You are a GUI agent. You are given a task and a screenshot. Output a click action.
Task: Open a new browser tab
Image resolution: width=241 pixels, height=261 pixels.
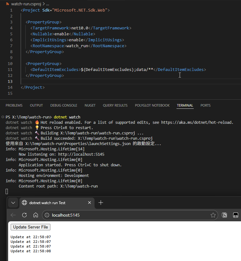(x=101, y=203)
